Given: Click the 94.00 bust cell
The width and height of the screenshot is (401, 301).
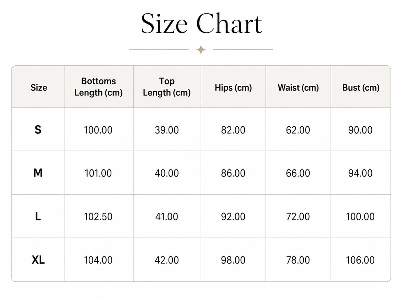Looking at the screenshot, I should 360,173.
